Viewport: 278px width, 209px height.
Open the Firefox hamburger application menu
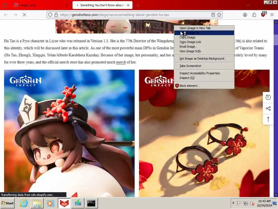(272, 15)
